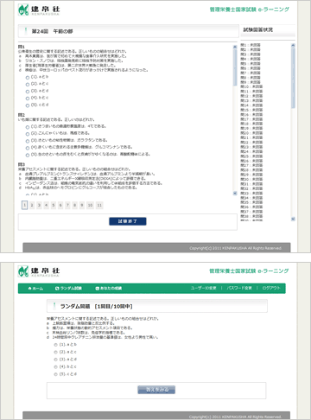Click the 答えをみる button
This screenshot has height=420, width=311.
[156, 390]
